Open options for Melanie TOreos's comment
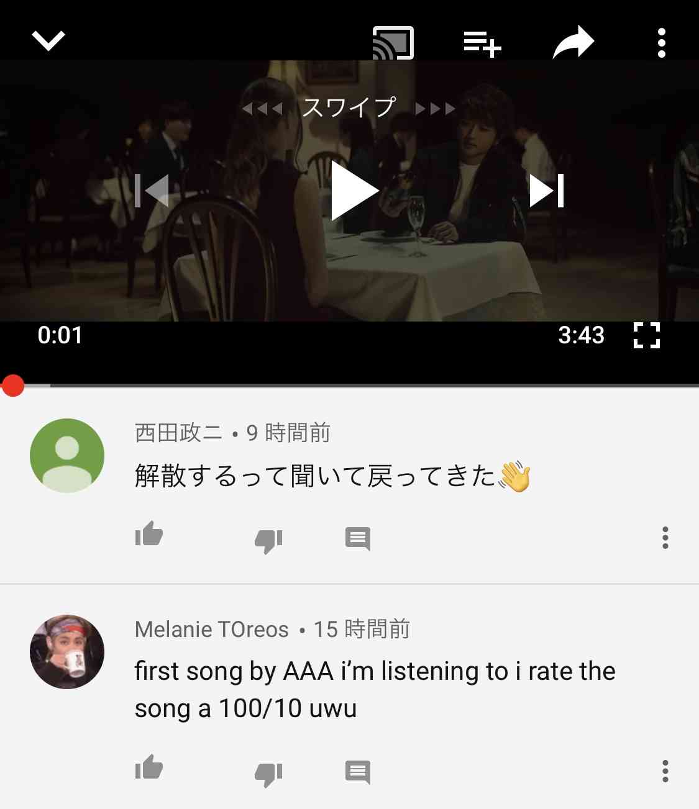 pos(665,771)
